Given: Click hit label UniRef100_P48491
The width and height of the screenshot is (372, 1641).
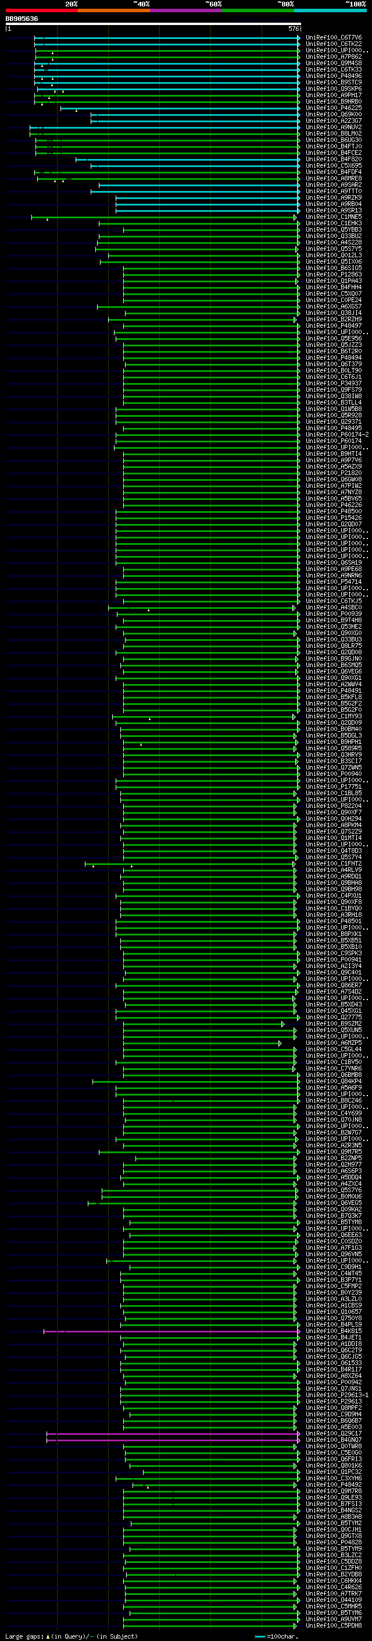Looking at the screenshot, I should (334, 690).
